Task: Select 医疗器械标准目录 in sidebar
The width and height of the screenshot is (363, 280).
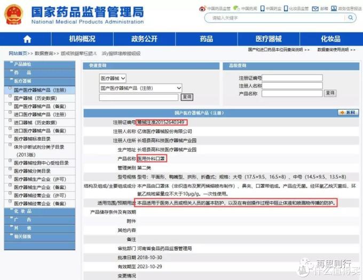Action: pyautogui.click(x=32, y=139)
